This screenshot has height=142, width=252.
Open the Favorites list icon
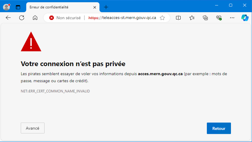(x=192, y=18)
